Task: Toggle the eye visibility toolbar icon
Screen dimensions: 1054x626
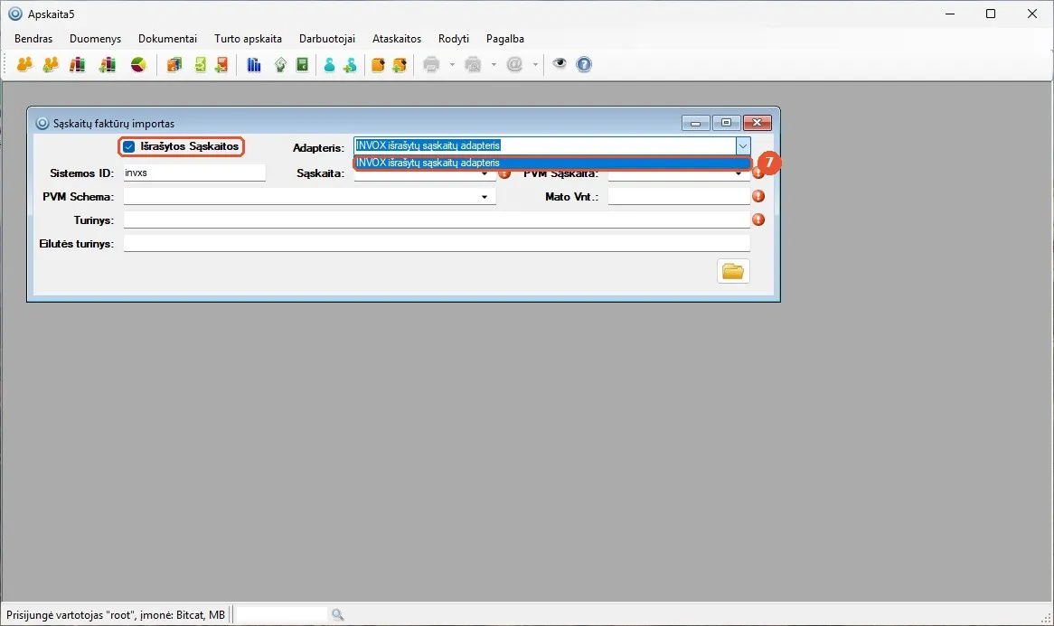Action: click(x=560, y=64)
